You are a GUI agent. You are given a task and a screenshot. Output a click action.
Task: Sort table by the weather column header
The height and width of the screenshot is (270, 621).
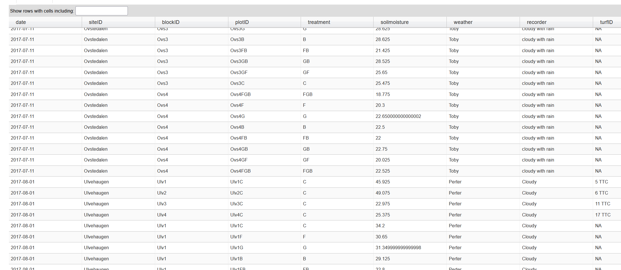click(463, 22)
